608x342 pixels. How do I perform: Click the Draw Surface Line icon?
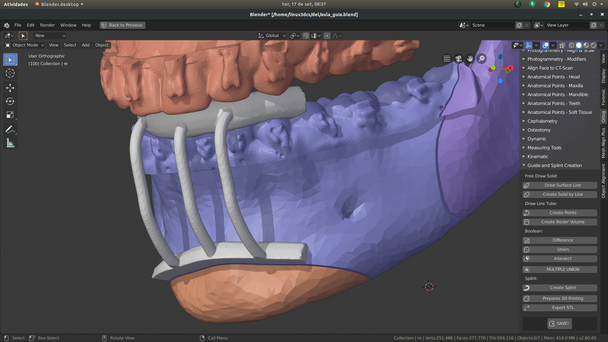click(527, 185)
